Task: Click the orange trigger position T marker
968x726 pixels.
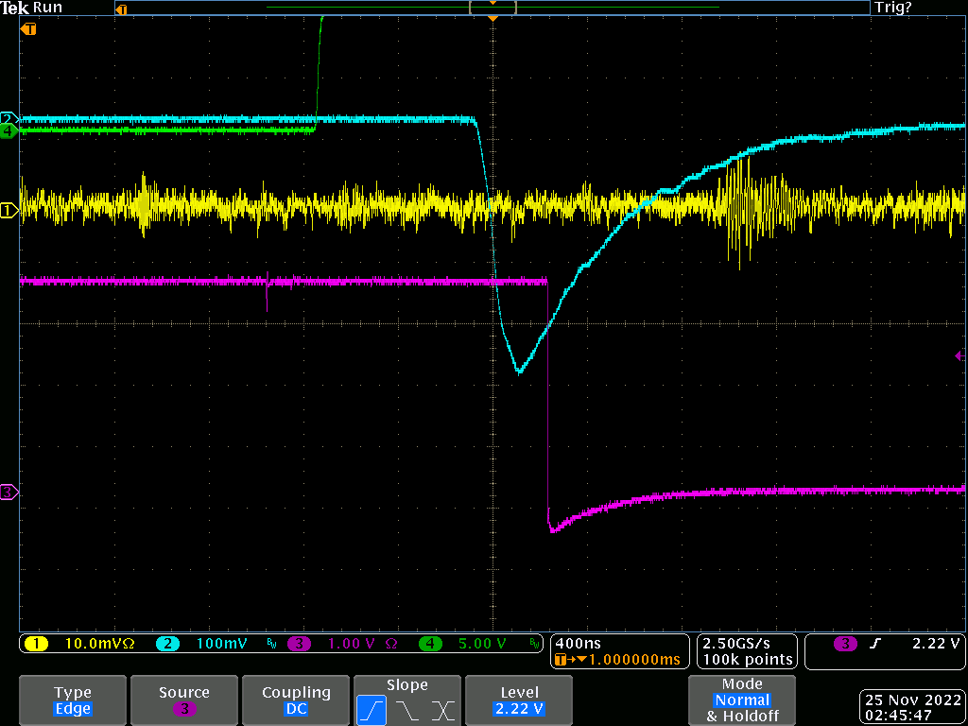Action: coord(28,29)
